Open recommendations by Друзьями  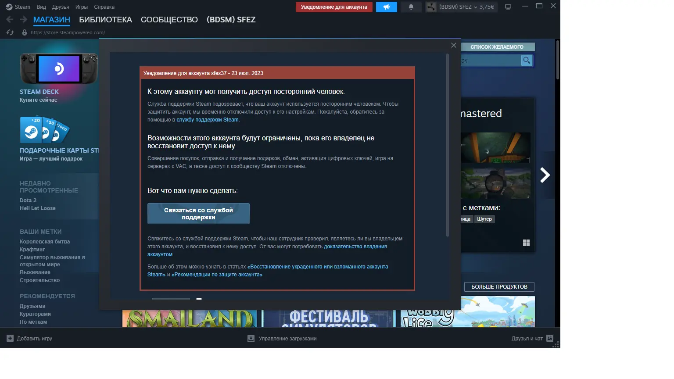32,306
